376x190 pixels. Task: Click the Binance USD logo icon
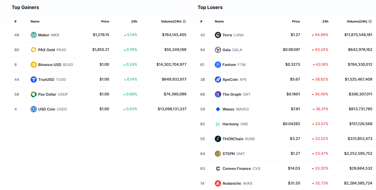tap(33, 65)
